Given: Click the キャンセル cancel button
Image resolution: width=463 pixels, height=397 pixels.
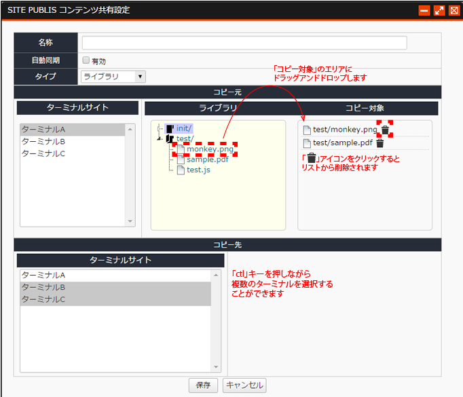Looking at the screenshot, I should point(244,385).
